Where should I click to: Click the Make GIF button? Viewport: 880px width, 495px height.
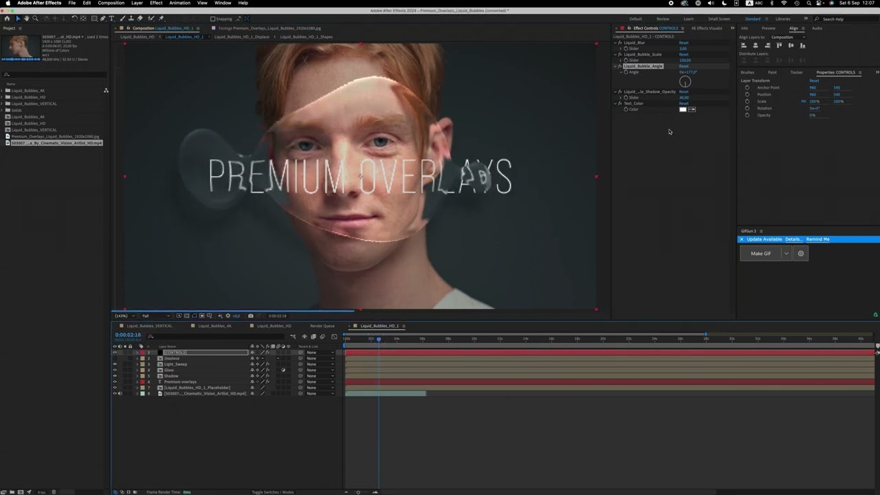(x=760, y=254)
